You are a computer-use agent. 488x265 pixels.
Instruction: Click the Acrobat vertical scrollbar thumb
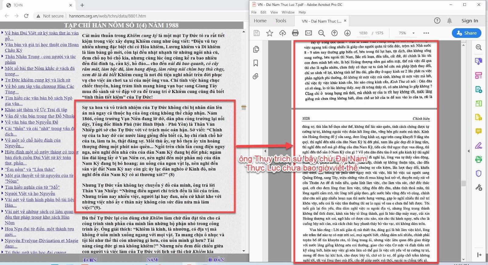pos(464,183)
